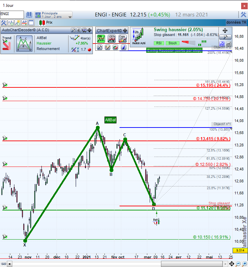Toggle alert bell on 12.560 level

(5, 164)
